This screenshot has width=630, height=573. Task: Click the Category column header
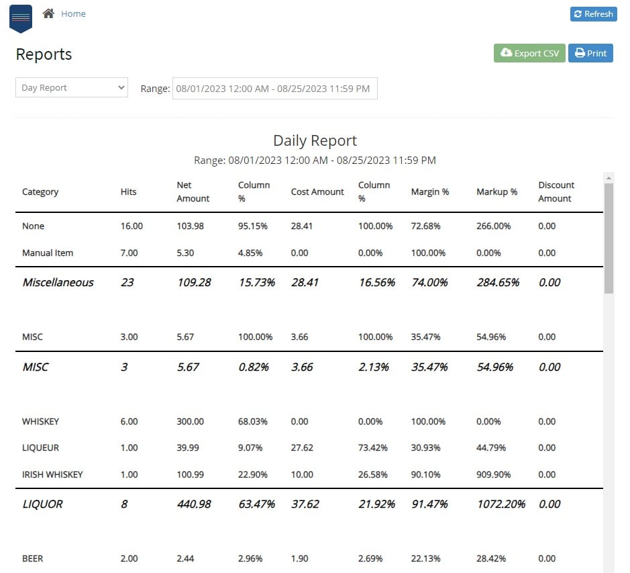point(40,191)
